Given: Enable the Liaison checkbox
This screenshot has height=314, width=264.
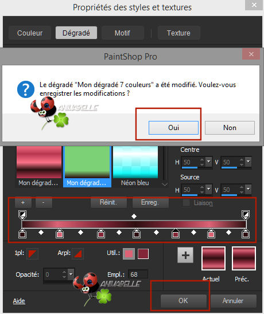Looking at the screenshot, I should 186,203.
